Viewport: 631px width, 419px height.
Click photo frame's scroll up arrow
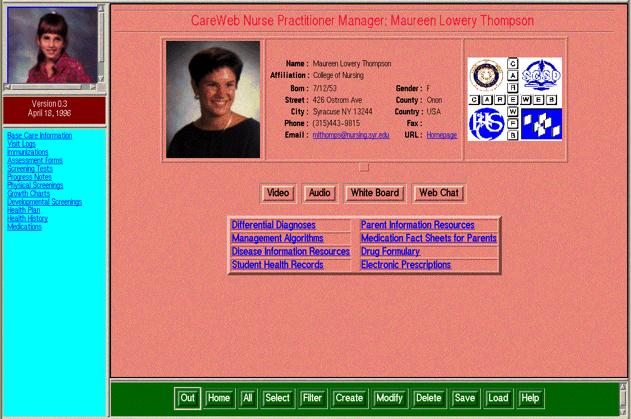point(102,8)
